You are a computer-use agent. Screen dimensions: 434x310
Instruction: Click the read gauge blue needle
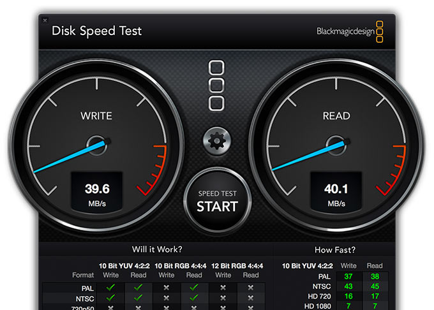[x=308, y=156]
